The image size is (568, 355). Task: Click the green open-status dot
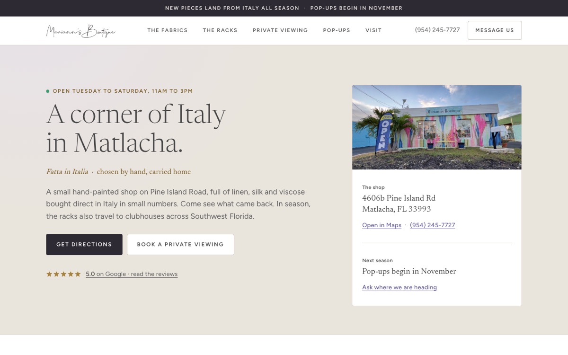[x=48, y=91]
